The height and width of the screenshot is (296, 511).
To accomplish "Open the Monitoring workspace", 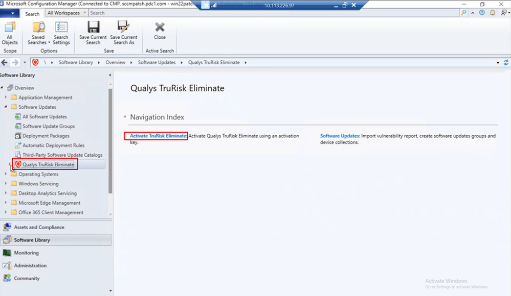I will click(x=26, y=253).
